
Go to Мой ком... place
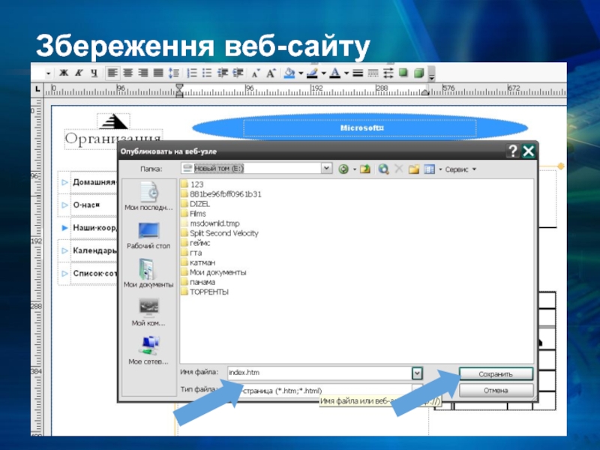click(148, 312)
